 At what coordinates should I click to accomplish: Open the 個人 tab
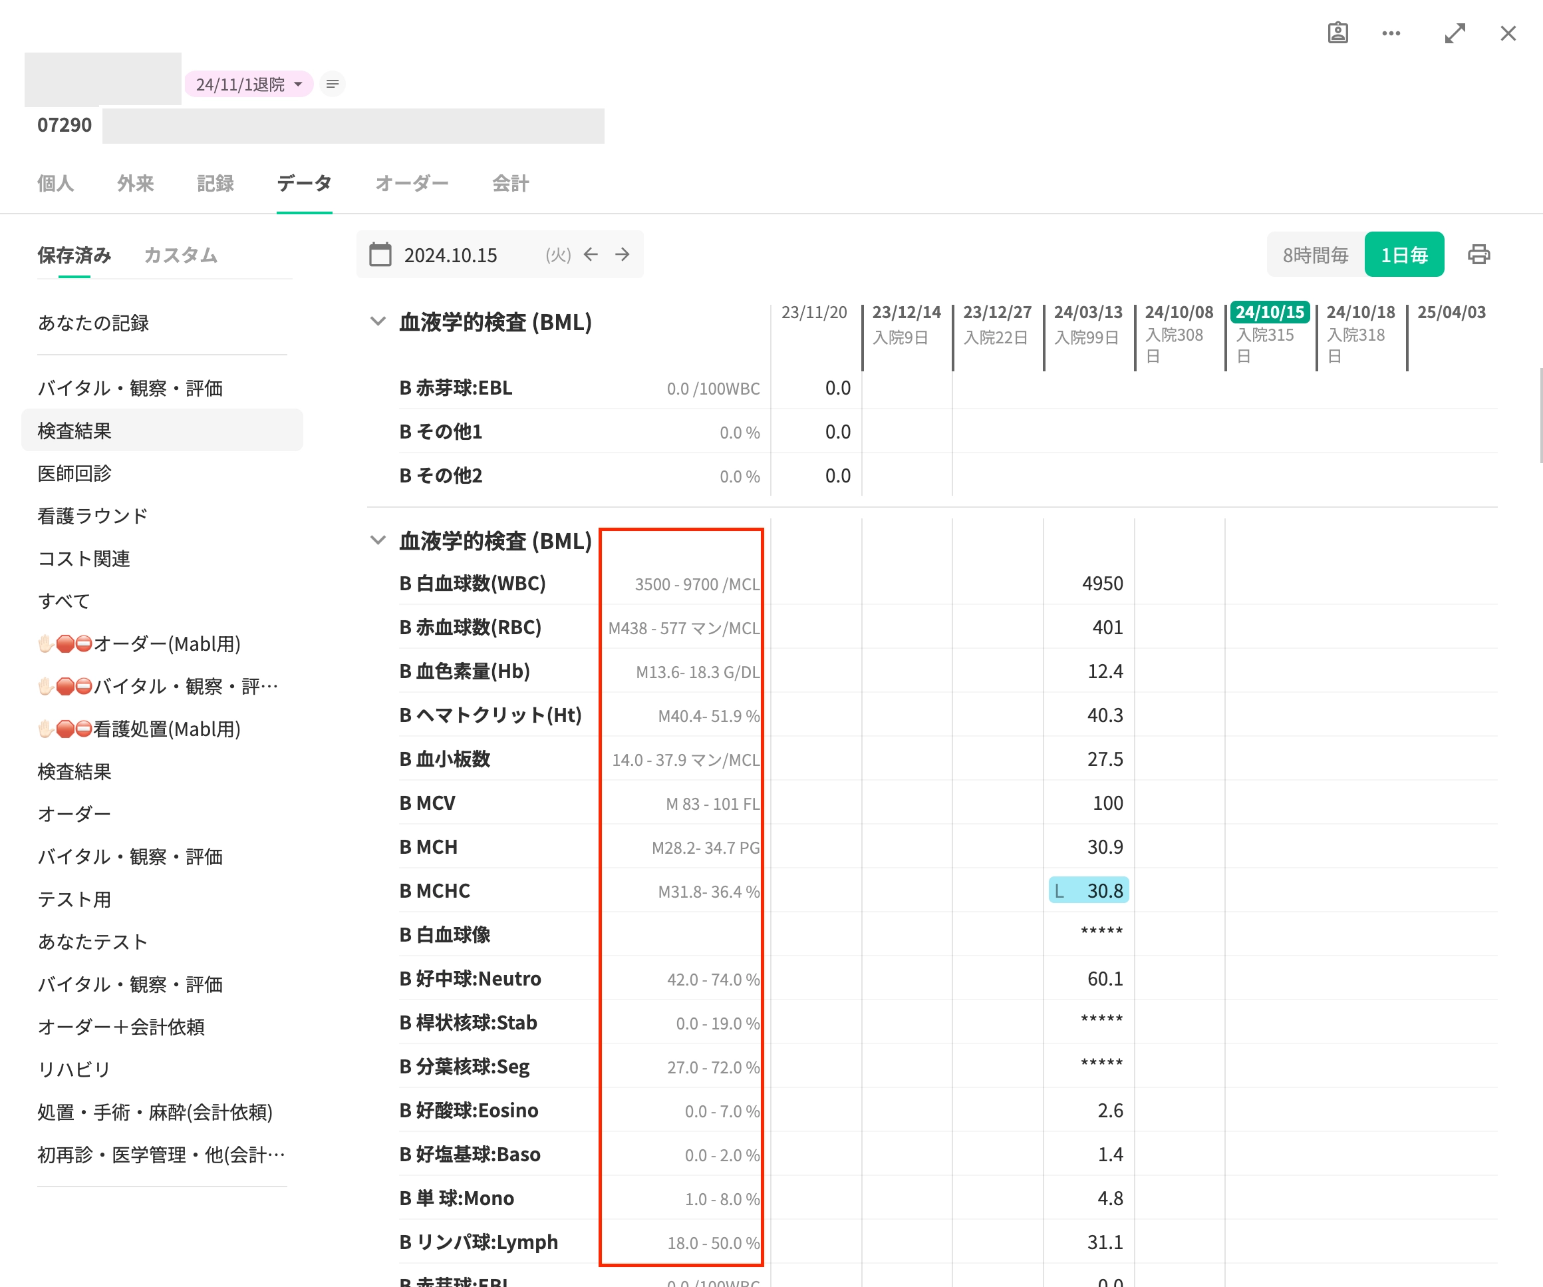[56, 183]
